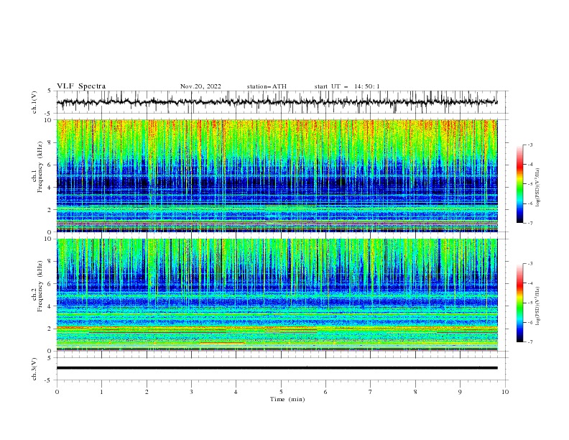The width and height of the screenshot is (569, 440).
Task: Click the ch.1 frequency axis tick "4"
Action: (x=51, y=188)
